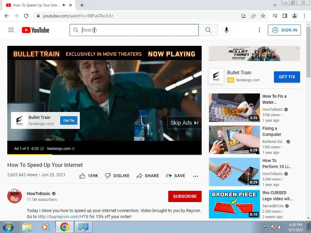The image size is (311, 233).
Task: Close the How To Speed Up tab
Action: (70, 5)
